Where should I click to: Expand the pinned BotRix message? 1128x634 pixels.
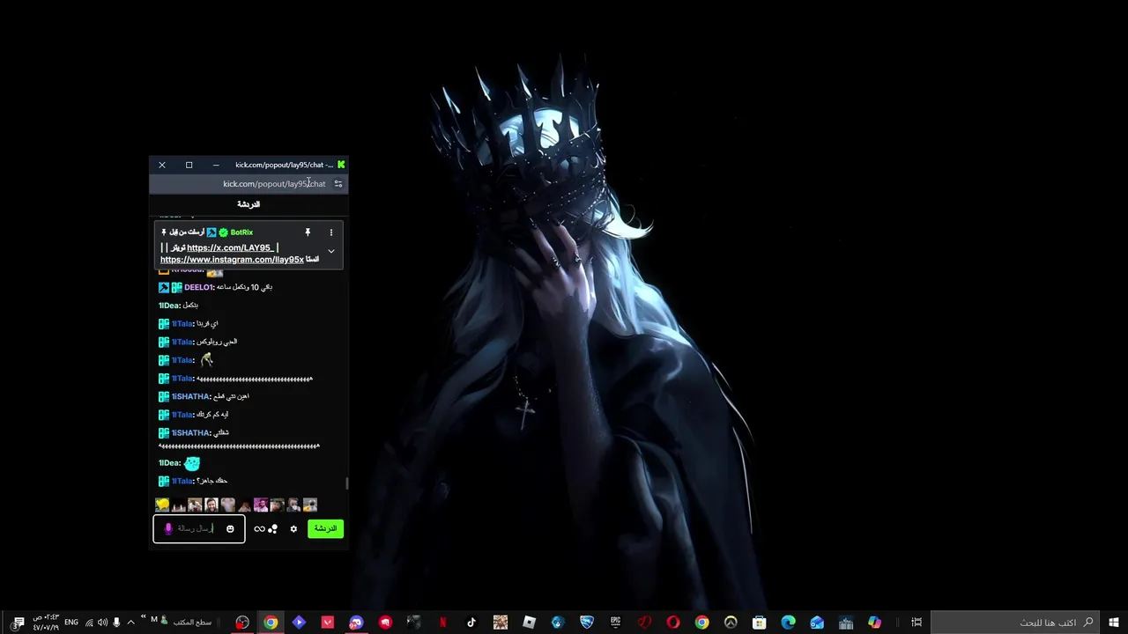click(x=331, y=251)
